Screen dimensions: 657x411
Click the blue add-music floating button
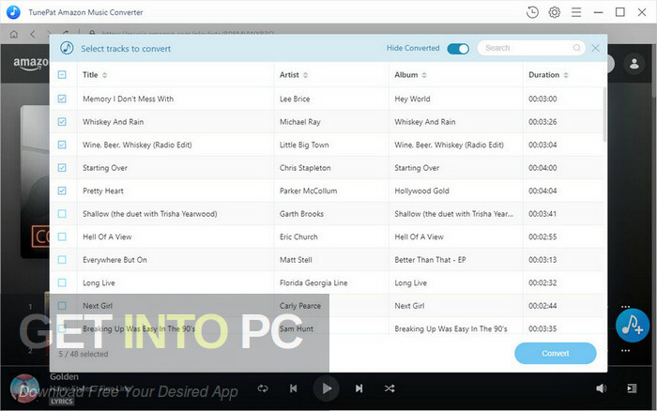point(632,326)
